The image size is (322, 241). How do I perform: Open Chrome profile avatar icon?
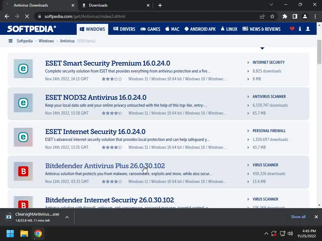tap(305, 16)
